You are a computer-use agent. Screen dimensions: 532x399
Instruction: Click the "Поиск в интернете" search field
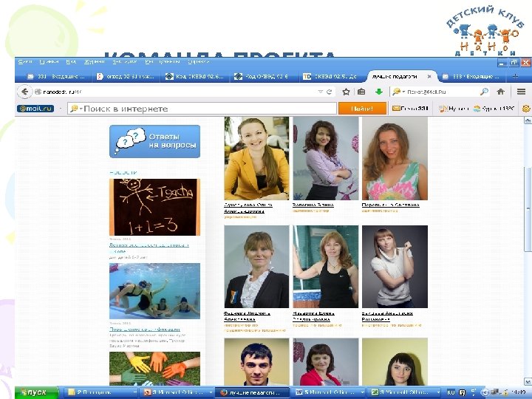(x=202, y=109)
